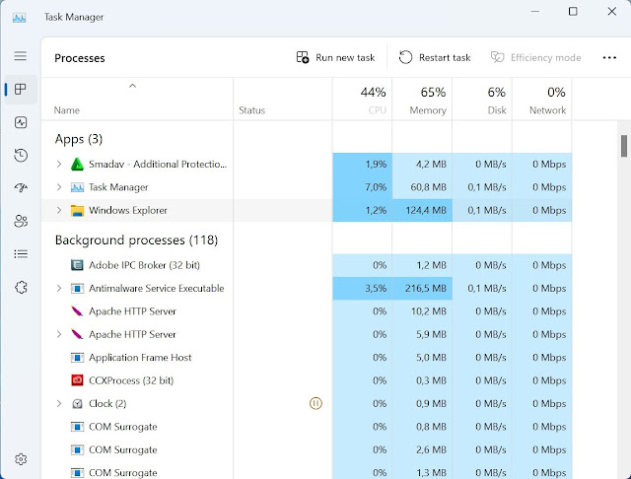Open the Startup apps sidebar icon

coord(21,188)
